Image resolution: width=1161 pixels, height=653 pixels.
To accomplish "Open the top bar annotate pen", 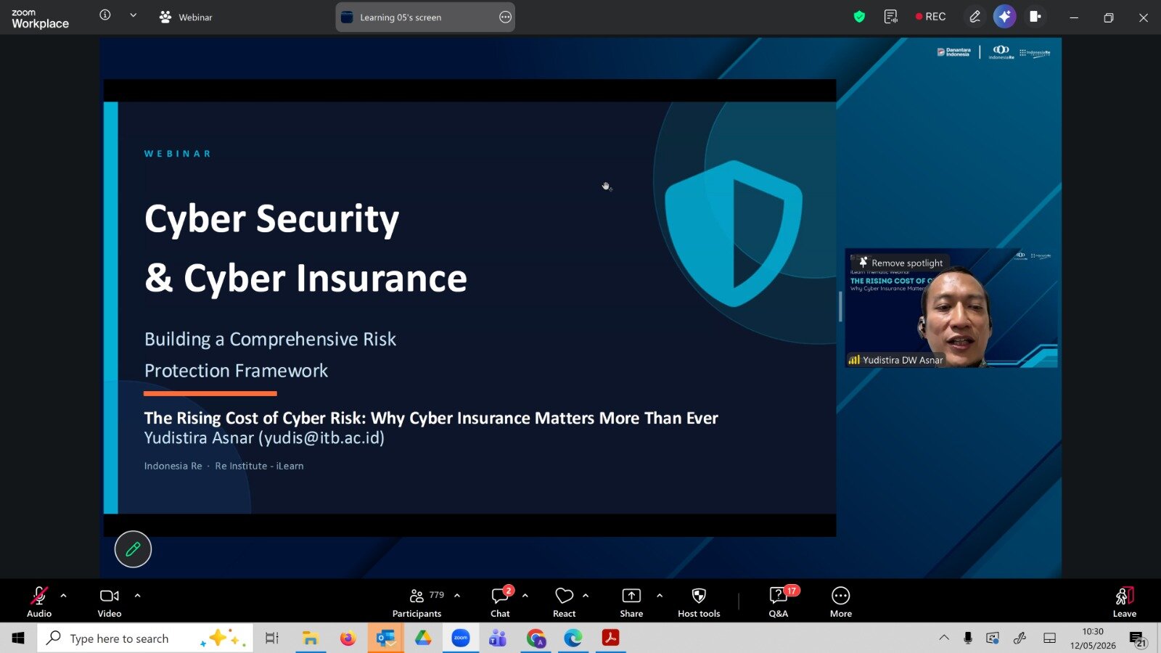I will pyautogui.click(x=975, y=17).
